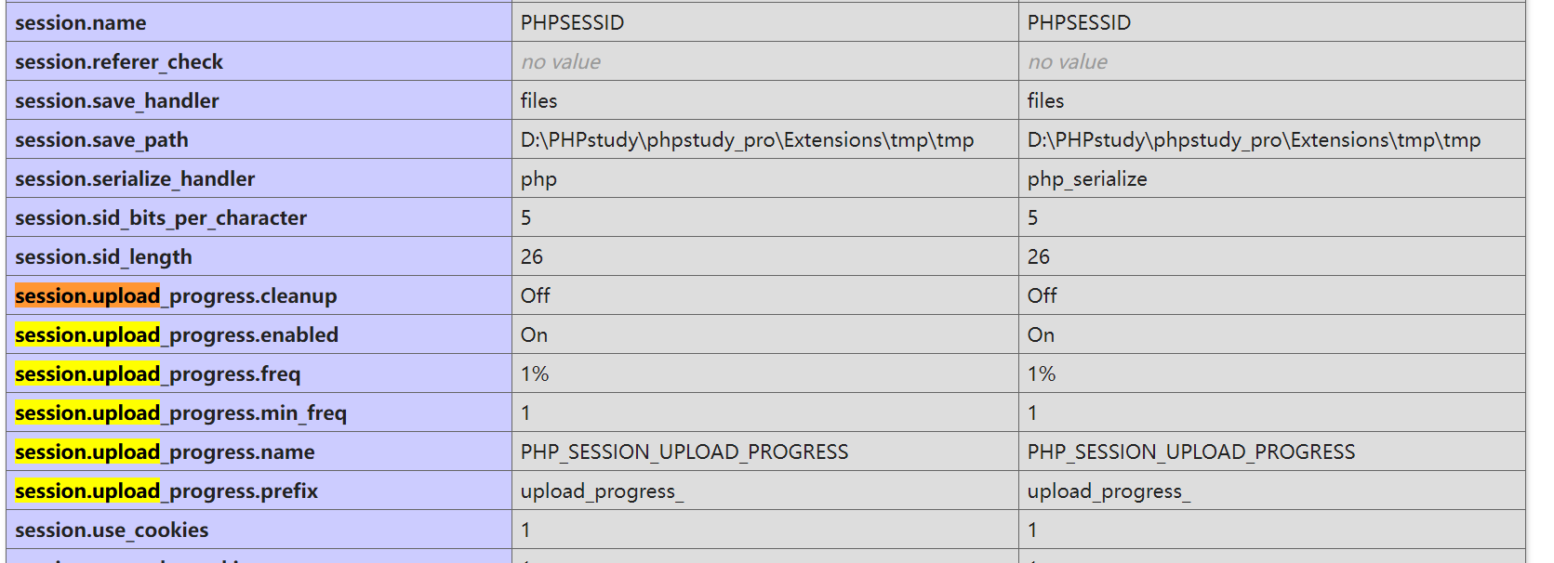Select the master value "On" for upload_progress.enabled
Viewport: 1554px width, 563px height.
1041,334
